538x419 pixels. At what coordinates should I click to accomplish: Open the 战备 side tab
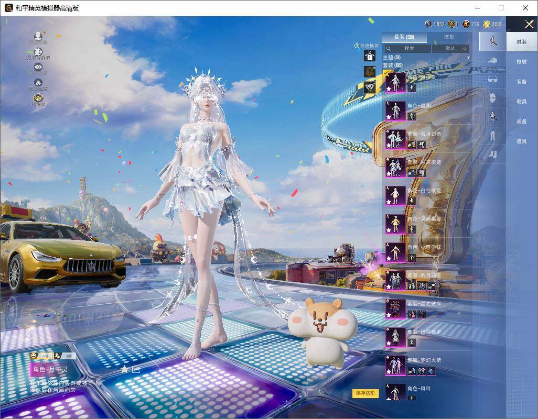(x=522, y=122)
